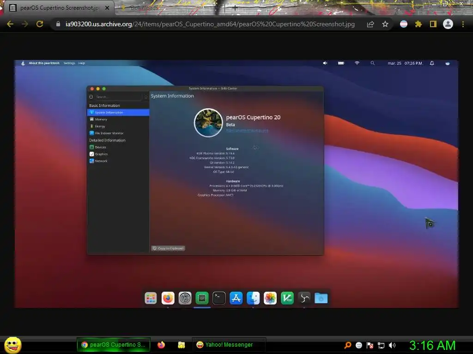The width and height of the screenshot is (473, 354).
Task: Open the blue folder in the dock
Action: pos(321,298)
